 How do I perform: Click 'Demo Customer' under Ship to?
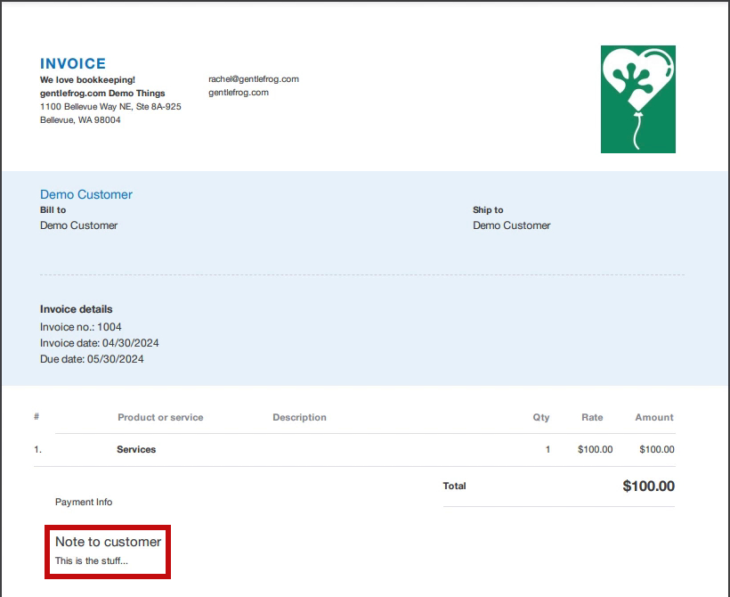coord(512,225)
